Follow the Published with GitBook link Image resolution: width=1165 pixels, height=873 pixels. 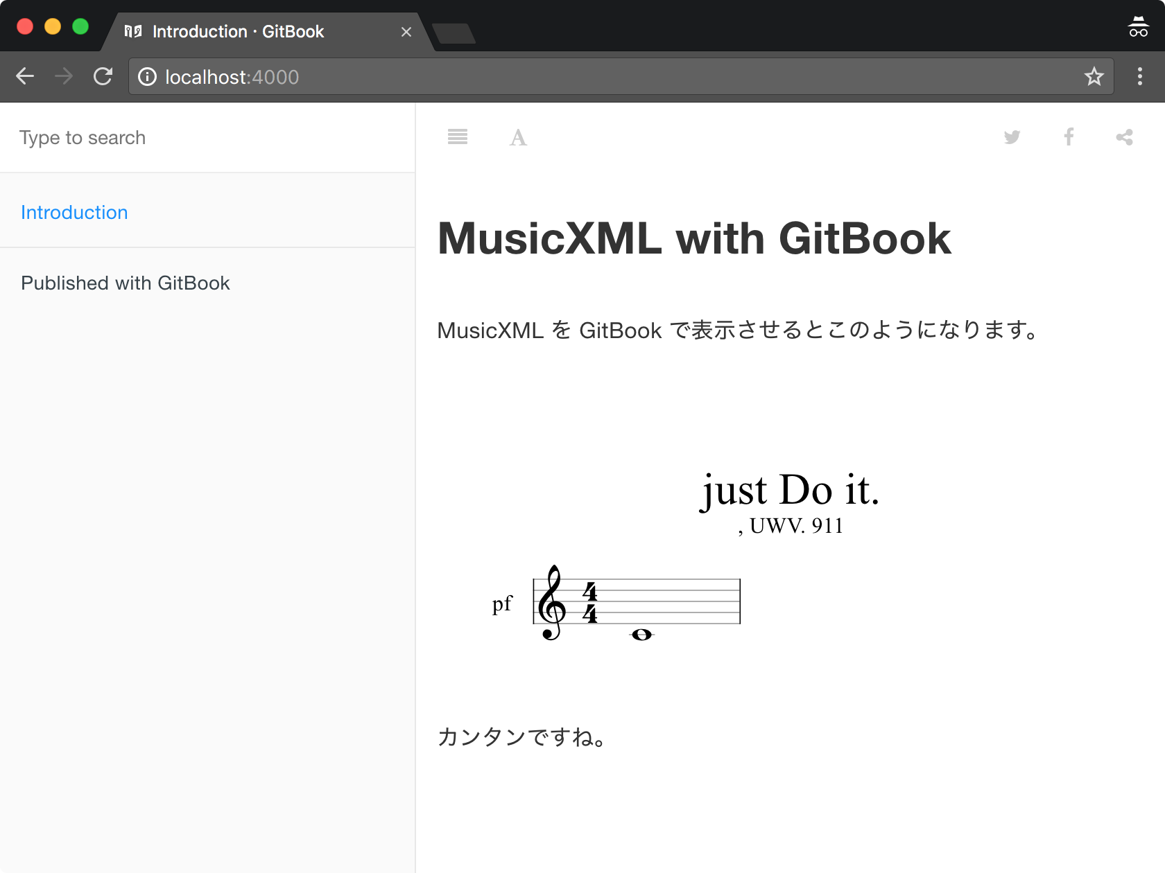click(126, 283)
